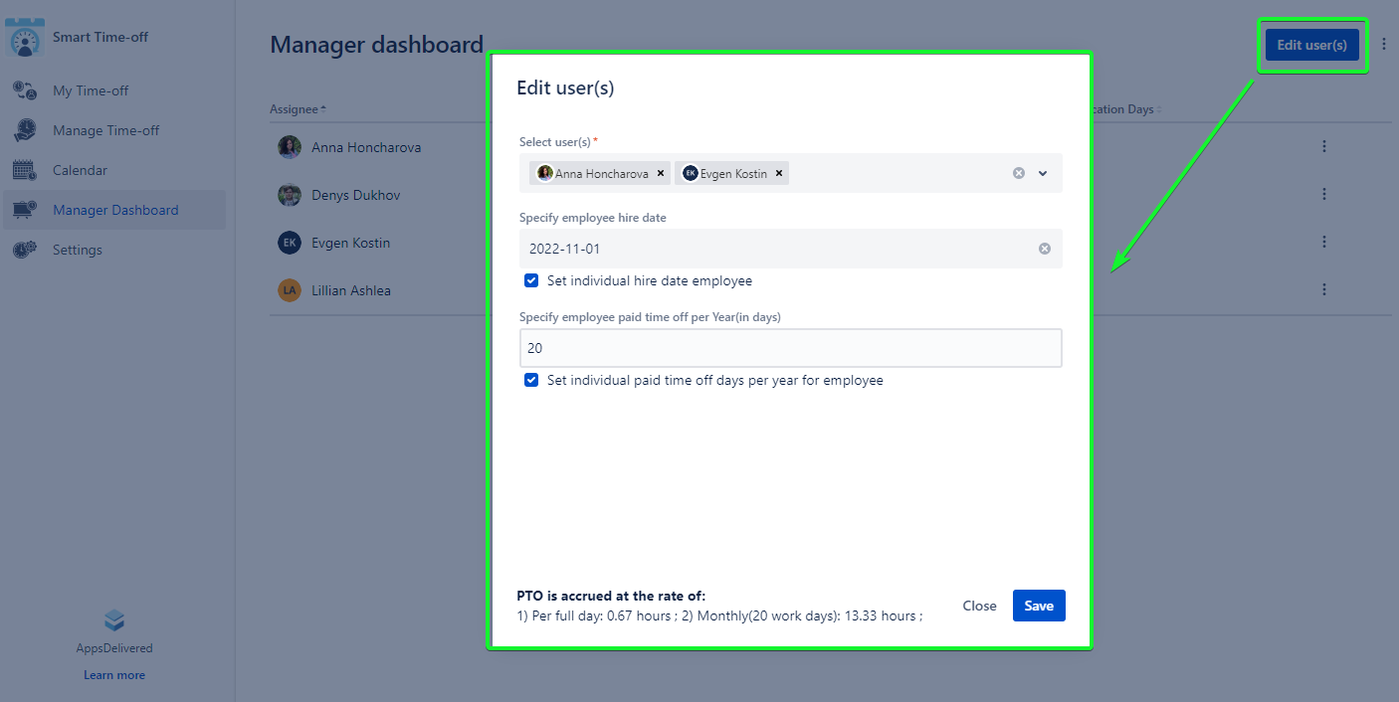Image resolution: width=1399 pixels, height=702 pixels.
Task: Follow the Learn more link
Action: [114, 675]
